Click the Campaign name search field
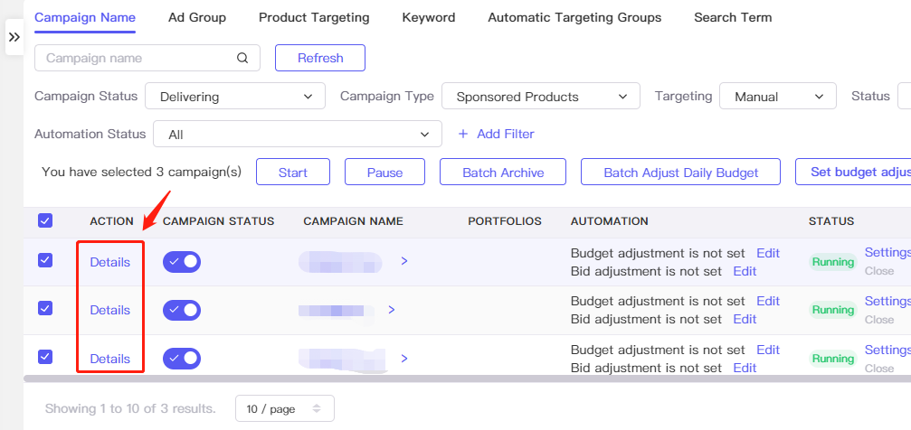The image size is (911, 430). [x=147, y=58]
